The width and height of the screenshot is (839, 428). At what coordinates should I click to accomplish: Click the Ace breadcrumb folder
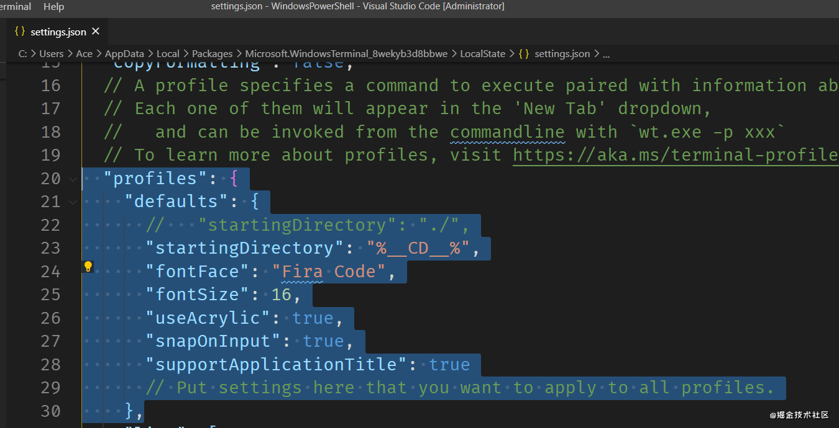pos(84,54)
